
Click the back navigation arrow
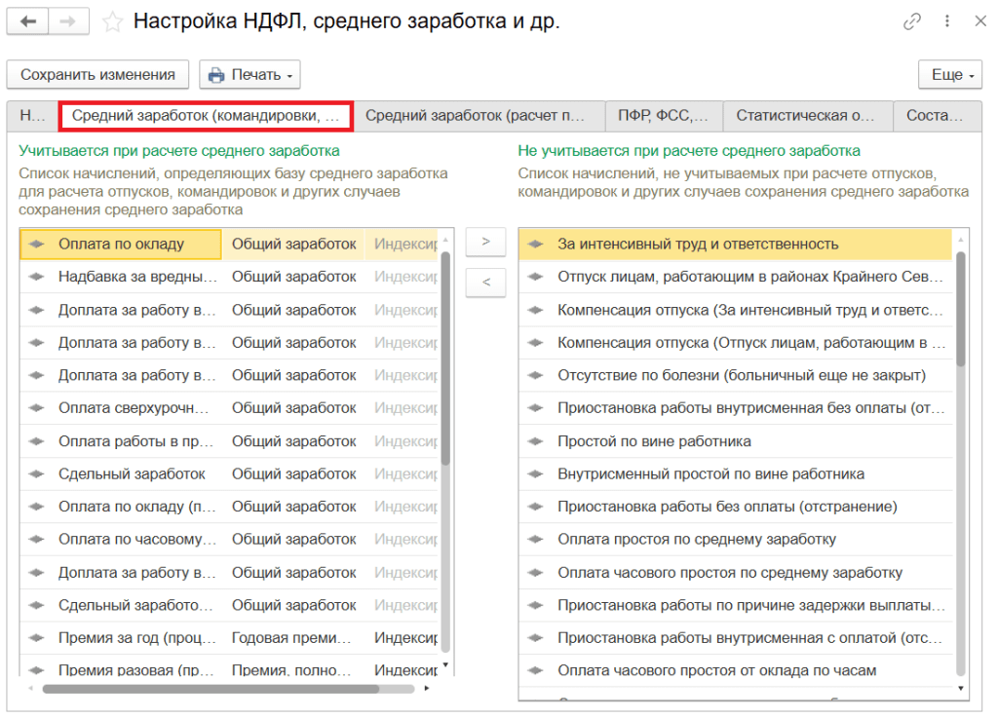pos(27,21)
